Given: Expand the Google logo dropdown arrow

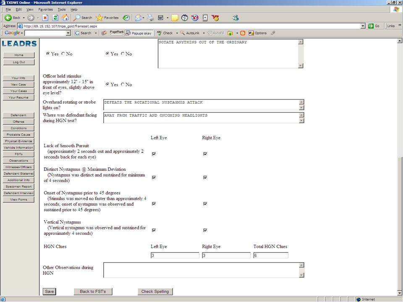Looking at the screenshot, I should 22,33.
